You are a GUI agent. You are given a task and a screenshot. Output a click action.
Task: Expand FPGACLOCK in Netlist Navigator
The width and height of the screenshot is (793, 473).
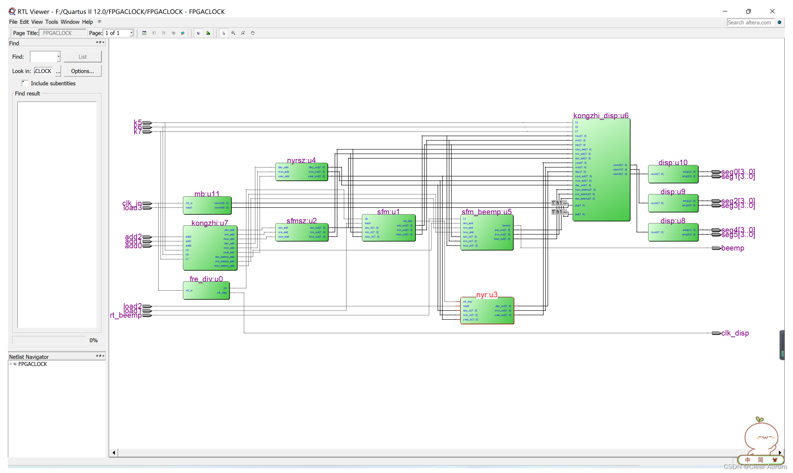11,364
